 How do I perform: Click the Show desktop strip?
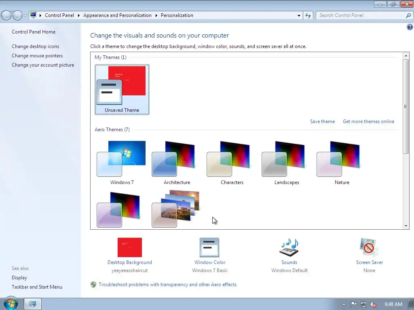[x=411, y=304]
